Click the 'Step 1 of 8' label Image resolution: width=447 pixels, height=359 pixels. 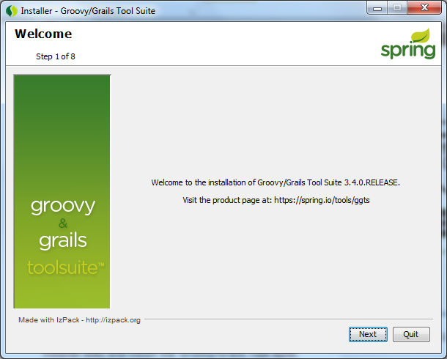(56, 56)
